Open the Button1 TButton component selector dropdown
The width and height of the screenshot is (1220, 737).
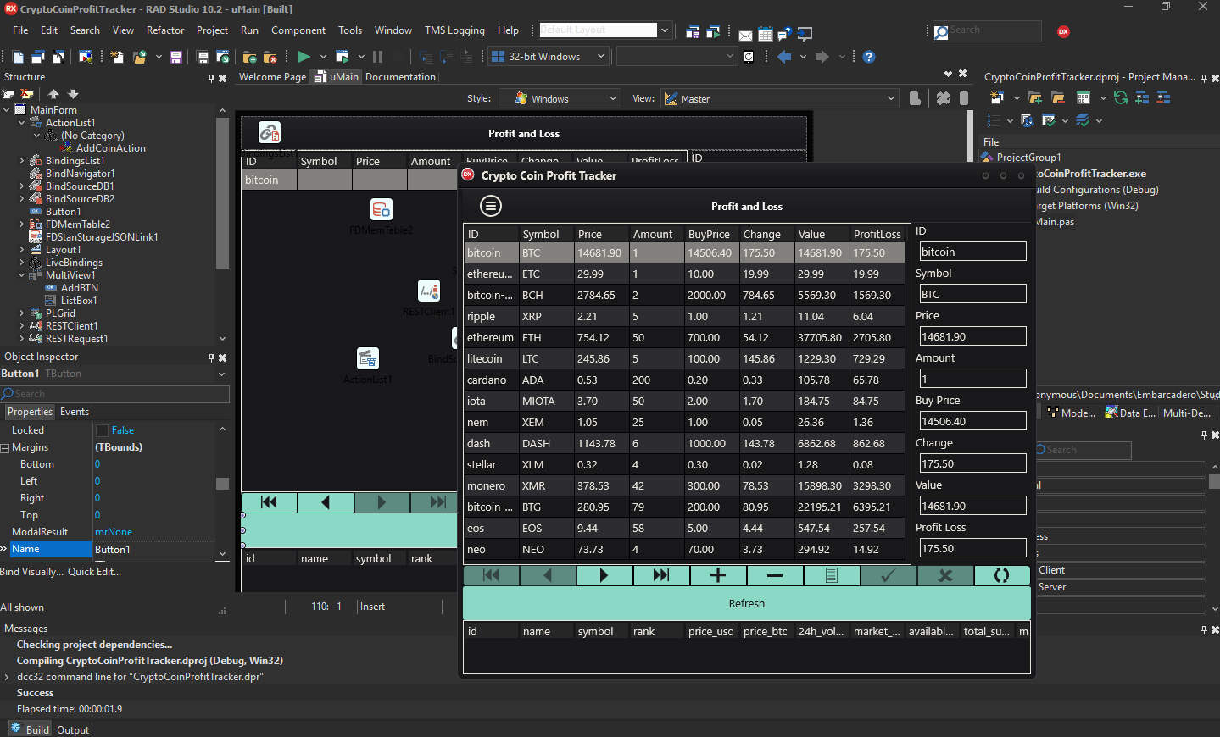[x=222, y=374]
